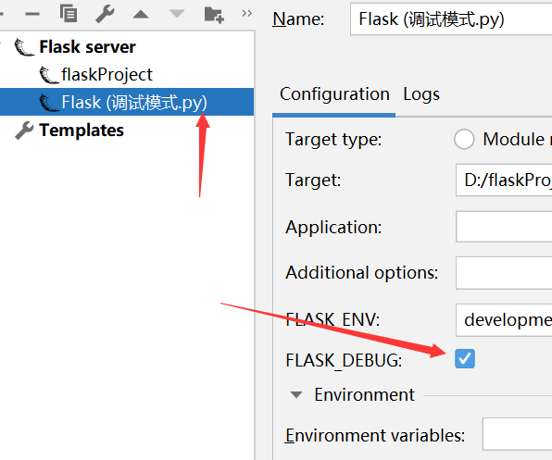This screenshot has width=552, height=460.
Task: Click the Additional options field
Action: point(504,273)
